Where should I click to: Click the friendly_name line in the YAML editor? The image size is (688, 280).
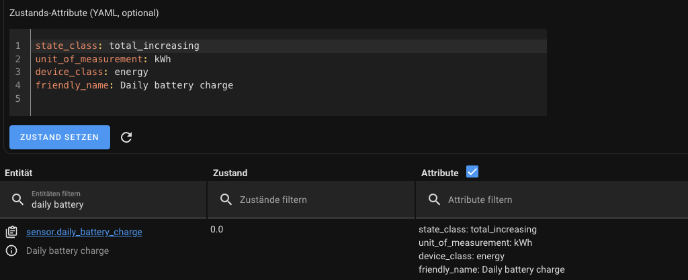coord(134,85)
